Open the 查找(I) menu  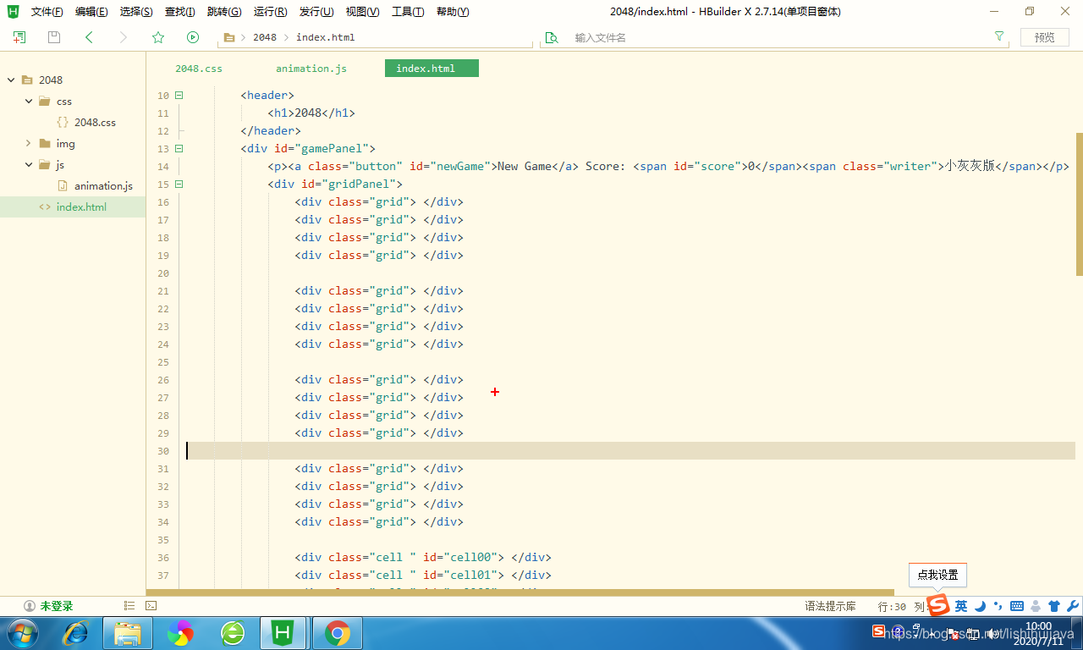tap(179, 12)
